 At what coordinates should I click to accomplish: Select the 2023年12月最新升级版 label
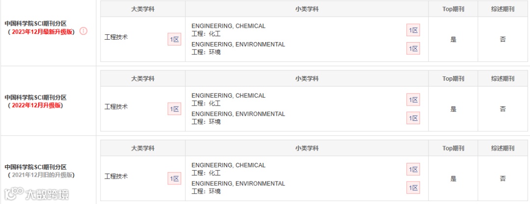[x=43, y=32]
